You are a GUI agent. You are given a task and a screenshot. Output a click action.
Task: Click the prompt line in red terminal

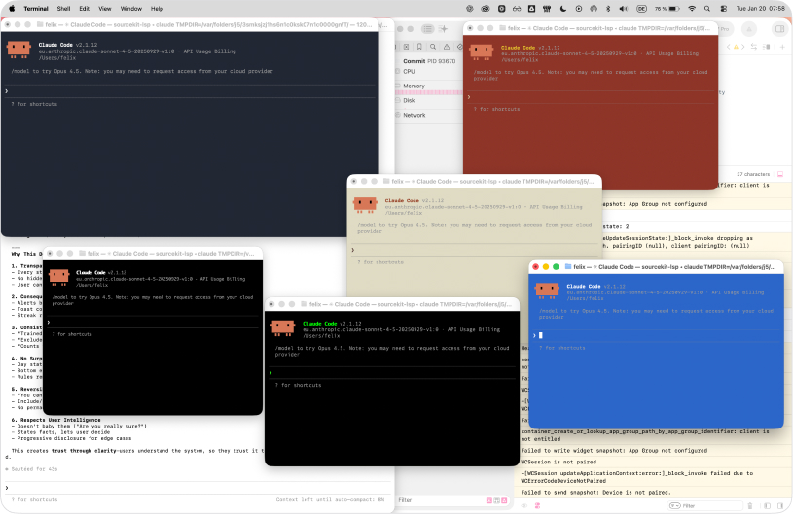coord(591,97)
